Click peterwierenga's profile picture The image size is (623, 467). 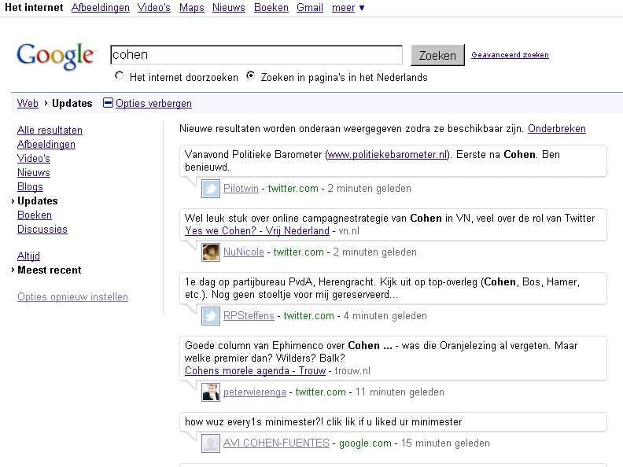pos(211,392)
